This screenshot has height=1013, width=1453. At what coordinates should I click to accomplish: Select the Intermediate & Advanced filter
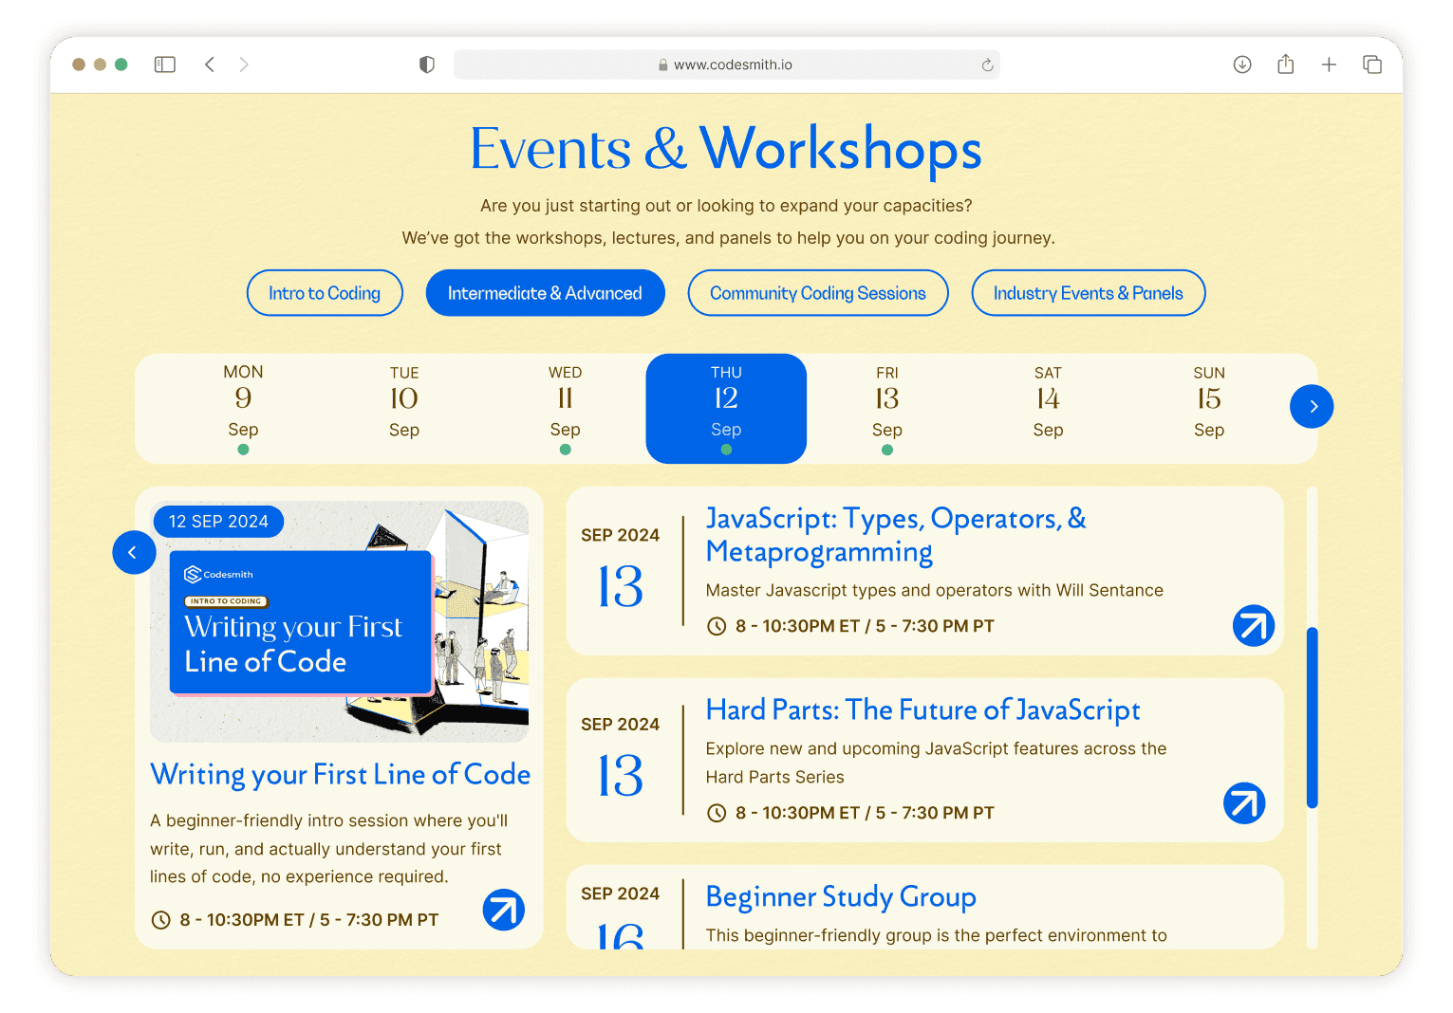click(x=545, y=293)
